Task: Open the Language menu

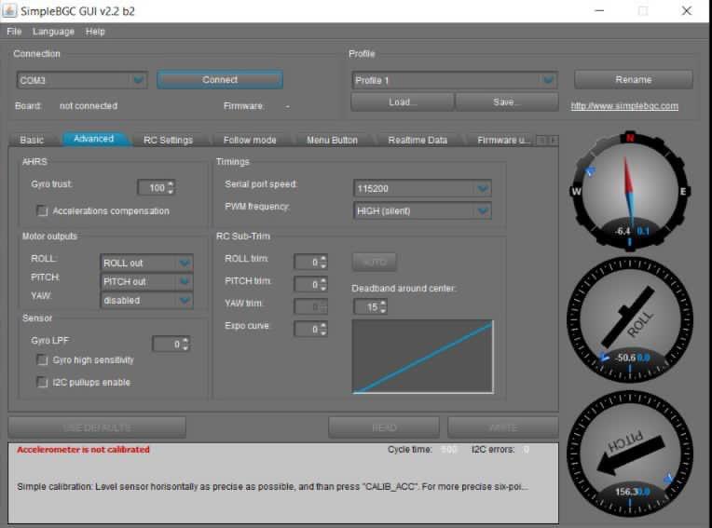Action: (x=53, y=32)
